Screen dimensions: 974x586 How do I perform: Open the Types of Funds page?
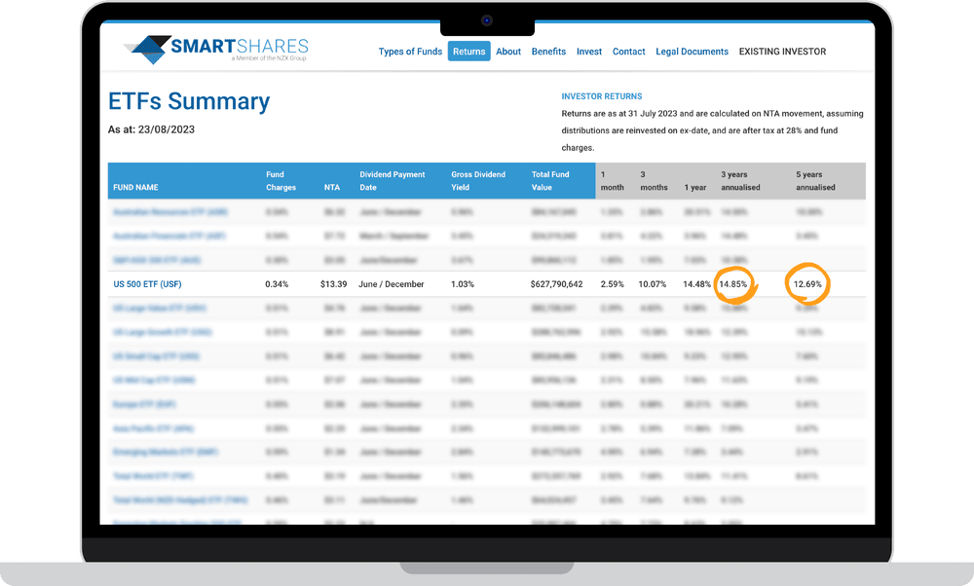[410, 52]
